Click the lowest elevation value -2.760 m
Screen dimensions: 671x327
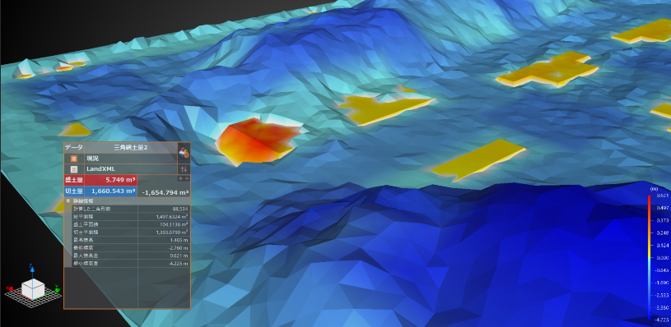[179, 247]
